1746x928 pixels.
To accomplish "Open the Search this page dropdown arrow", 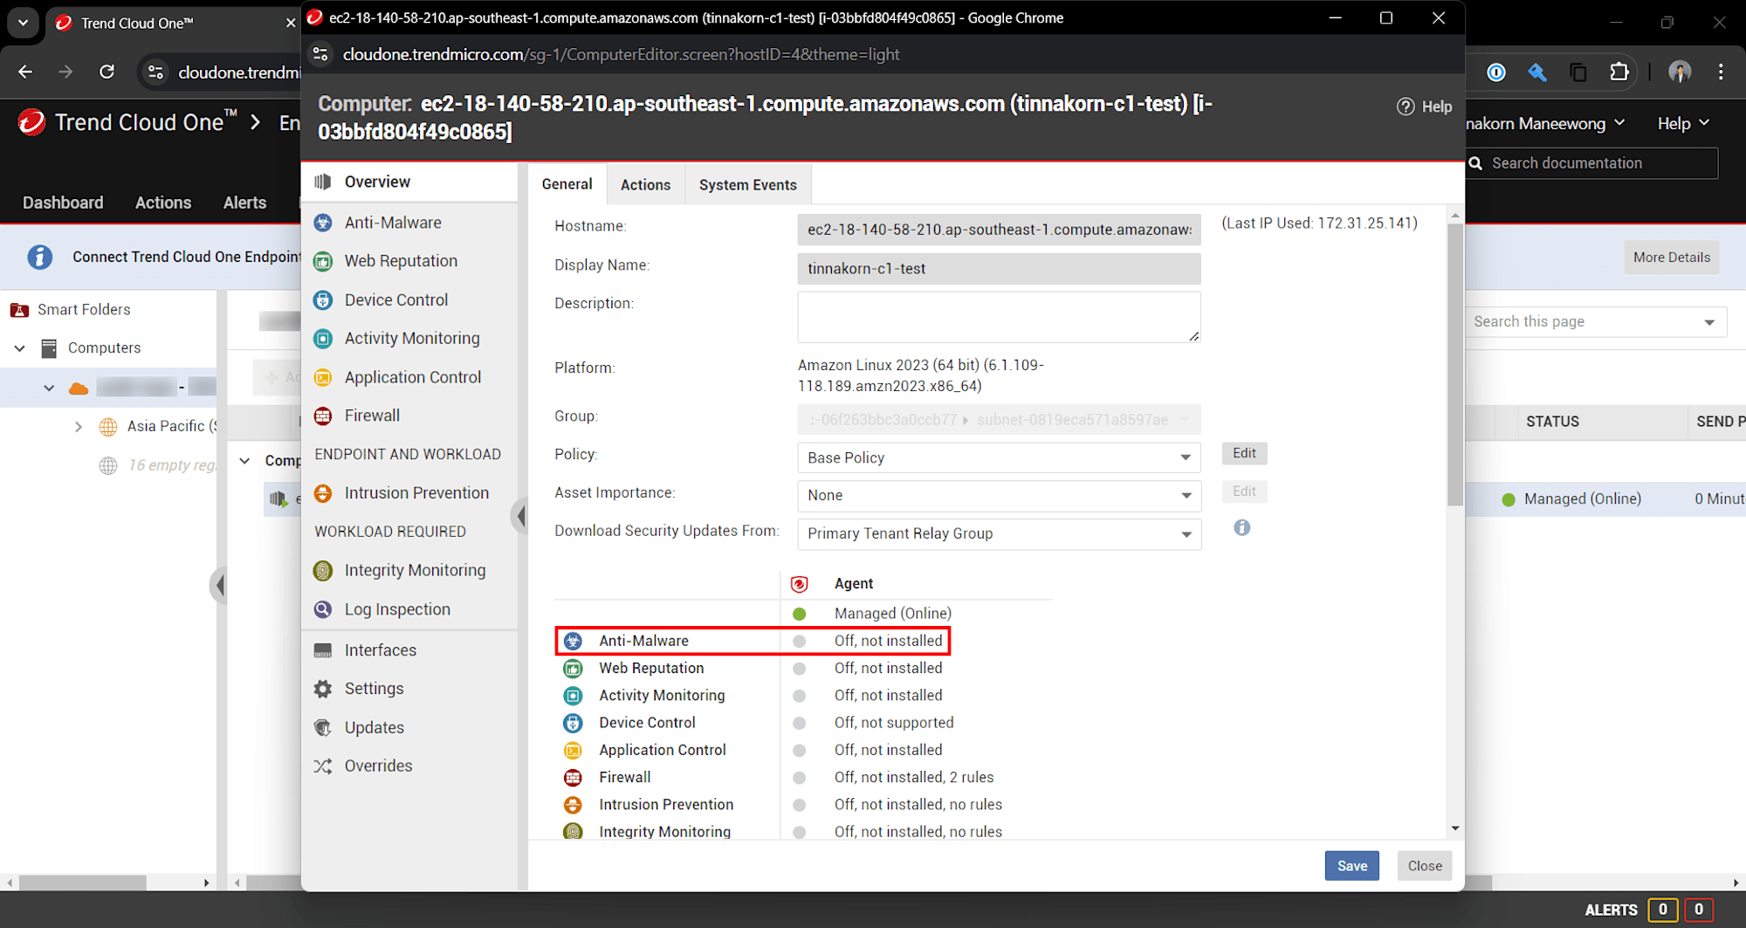I will coord(1708,322).
